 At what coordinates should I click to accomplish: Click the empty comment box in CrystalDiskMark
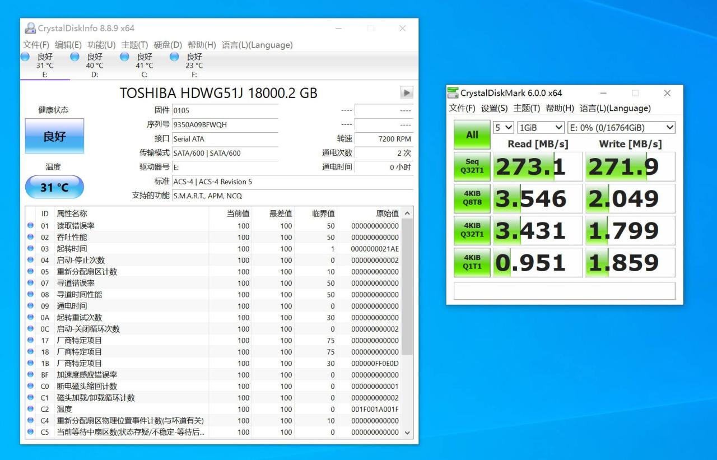click(564, 291)
